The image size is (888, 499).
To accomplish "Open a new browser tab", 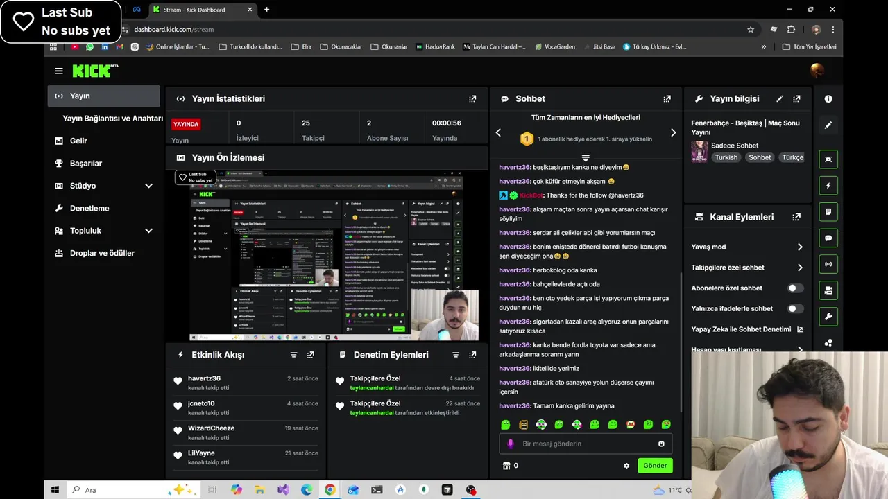I will tap(266, 10).
